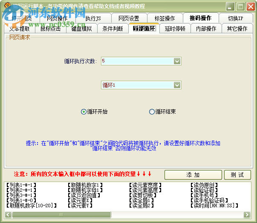
Task: Click variable 【读伪原创】
Action: point(204,185)
